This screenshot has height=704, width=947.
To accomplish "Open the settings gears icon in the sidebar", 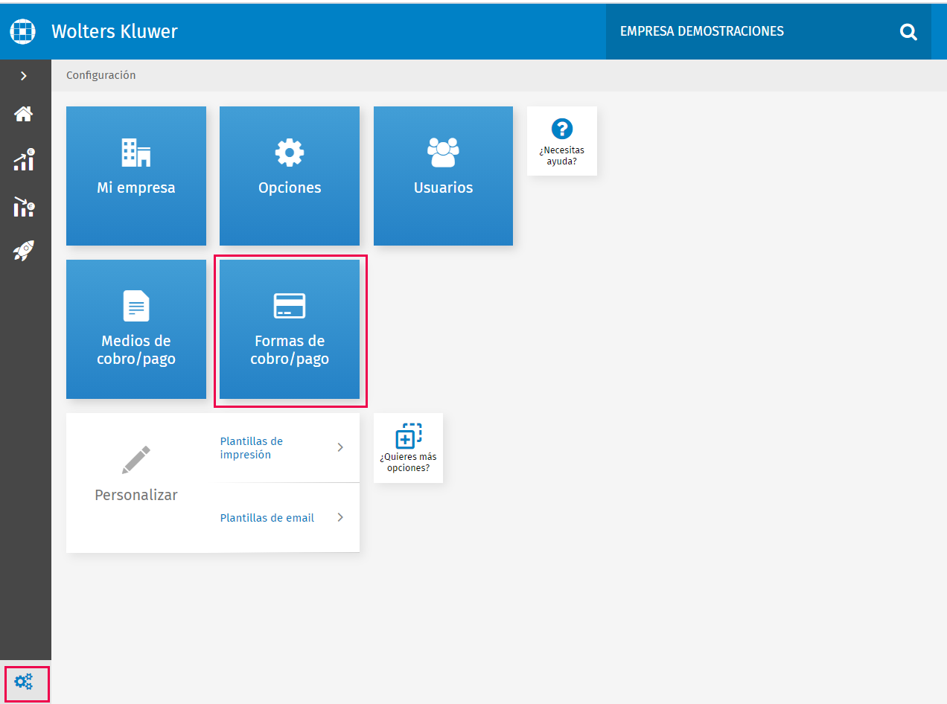I will pyautogui.click(x=24, y=681).
